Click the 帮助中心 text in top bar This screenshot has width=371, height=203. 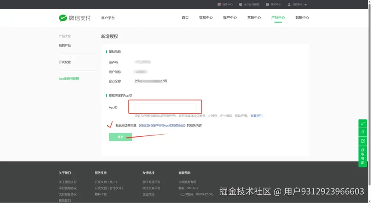click(x=276, y=4)
